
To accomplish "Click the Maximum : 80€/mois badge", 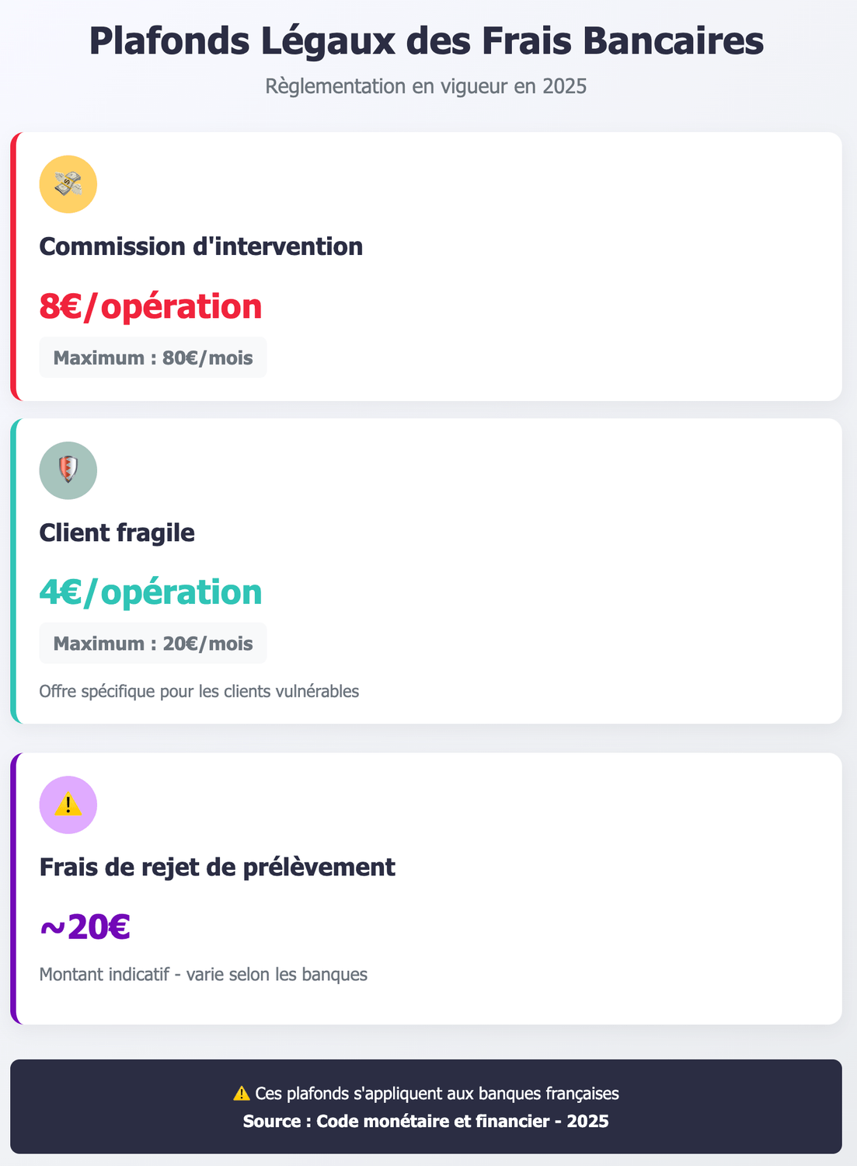I will pyautogui.click(x=153, y=358).
